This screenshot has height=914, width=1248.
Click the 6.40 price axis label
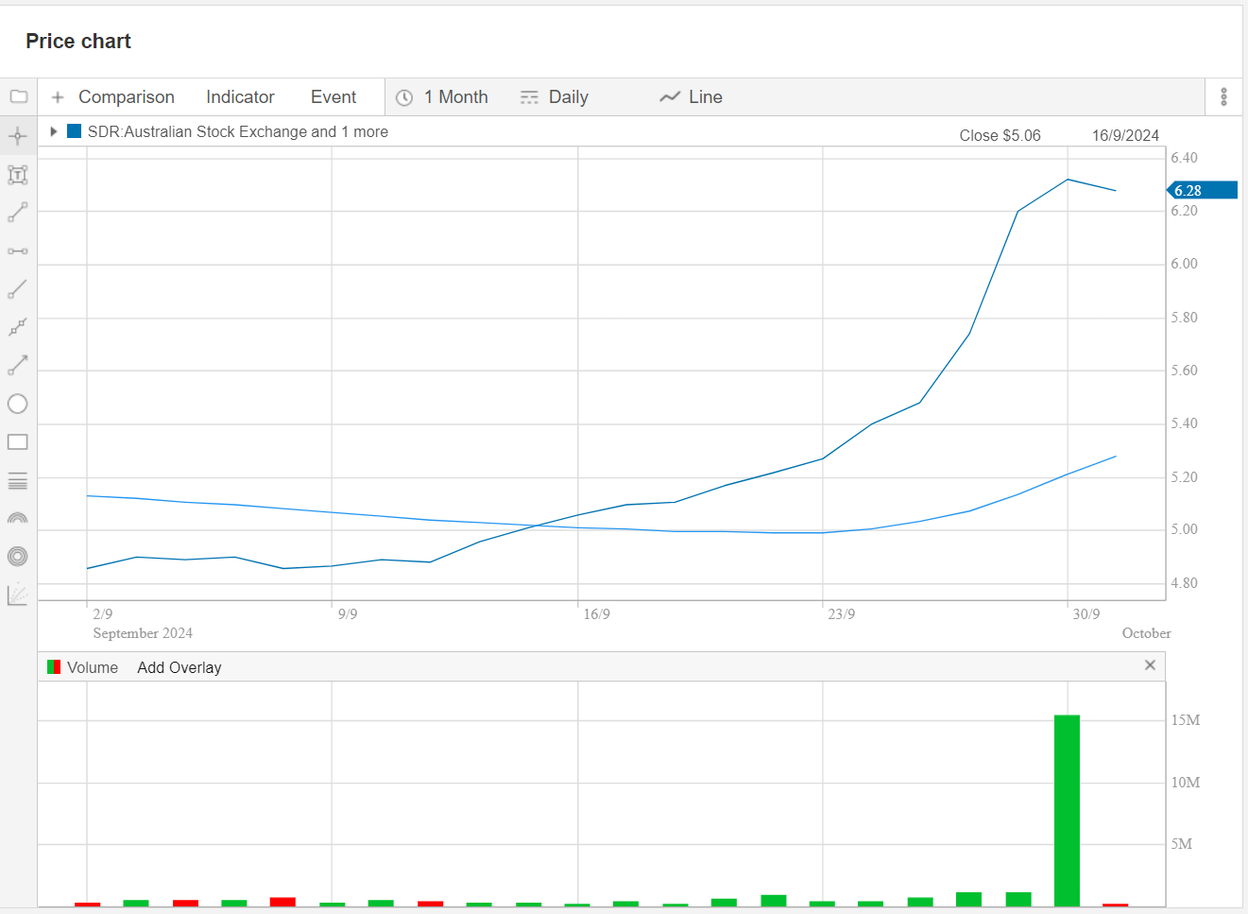click(x=1184, y=158)
